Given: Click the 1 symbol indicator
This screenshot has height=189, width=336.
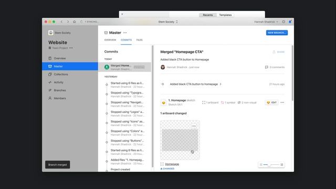Looking at the screenshot, I should [228, 103].
